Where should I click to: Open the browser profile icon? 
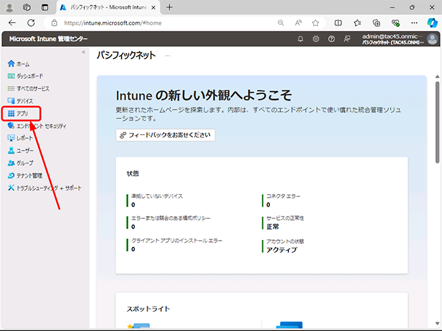point(9,7)
